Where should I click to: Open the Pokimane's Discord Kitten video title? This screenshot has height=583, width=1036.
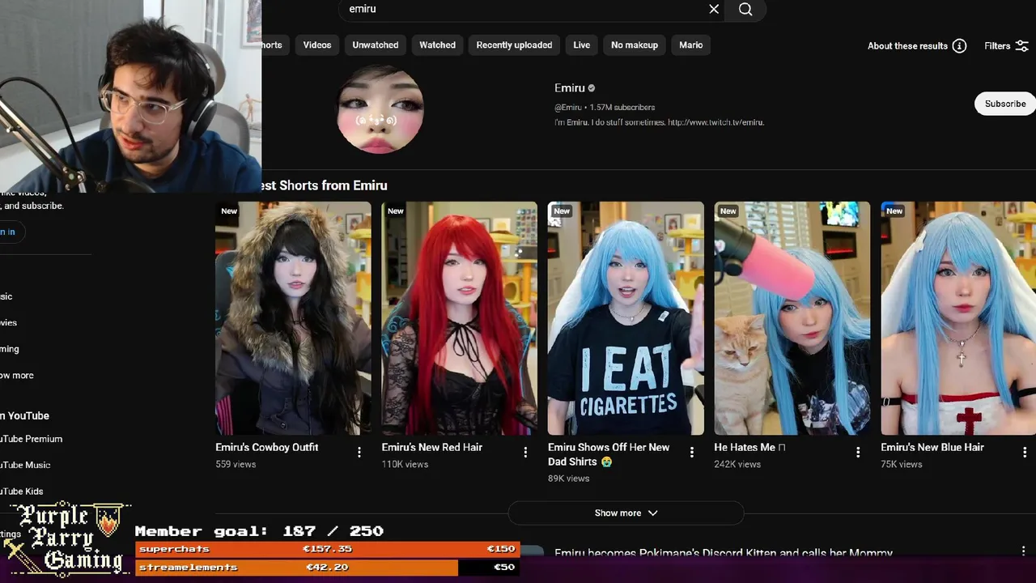click(724, 553)
